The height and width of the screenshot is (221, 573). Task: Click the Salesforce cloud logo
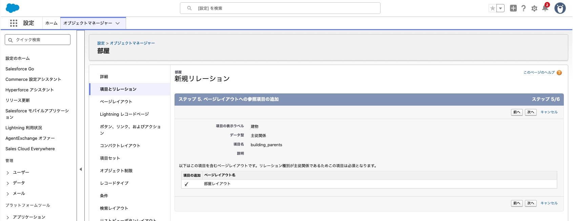13,8
